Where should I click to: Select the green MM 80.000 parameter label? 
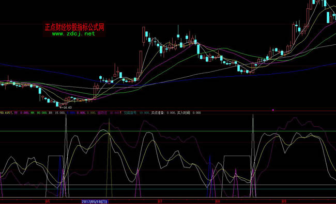[x=39, y=113]
